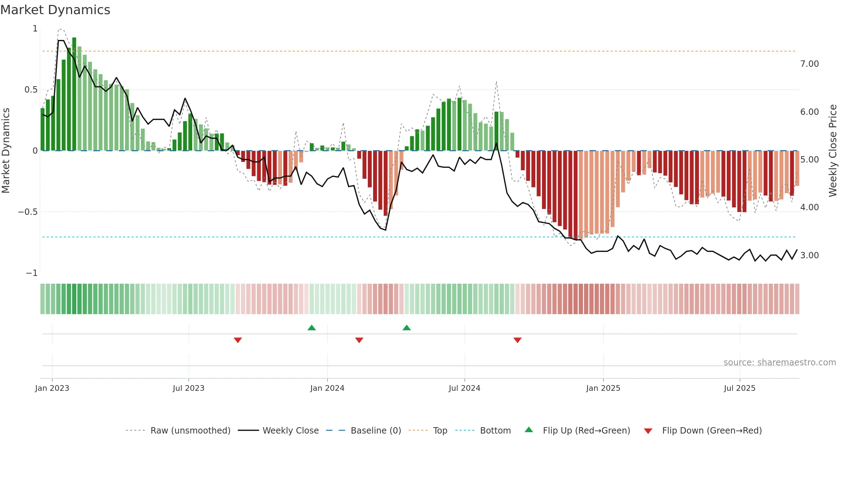848x477 pixels.
Task: Click the green Flip Up legend triangle icon
Action: click(529, 430)
